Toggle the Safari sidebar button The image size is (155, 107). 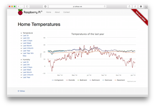(x=27, y=6)
